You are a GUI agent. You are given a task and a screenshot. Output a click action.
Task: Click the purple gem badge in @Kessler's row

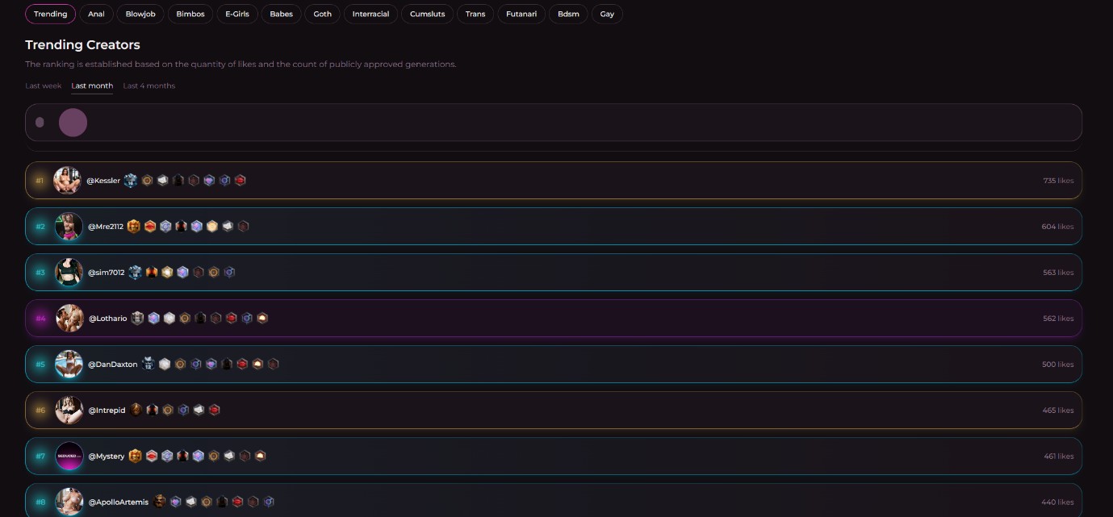pyautogui.click(x=209, y=181)
